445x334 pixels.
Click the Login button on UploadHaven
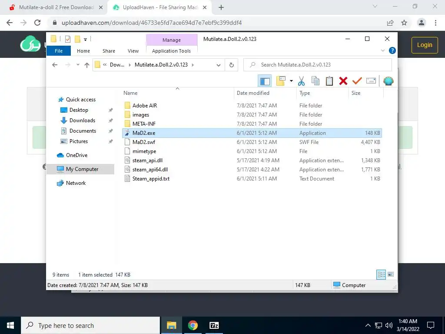tap(425, 45)
